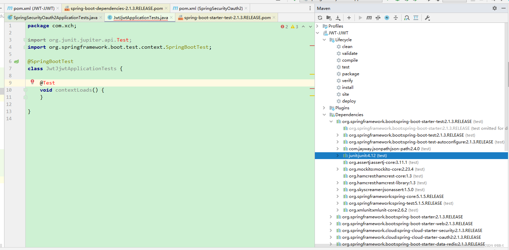The height and width of the screenshot is (250, 509).
Task: Expand the Plugins node
Action: point(324,108)
